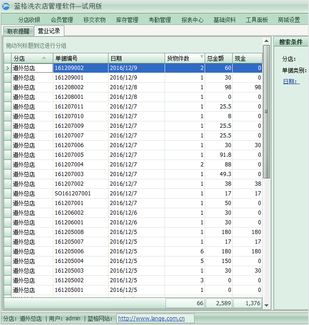Sort by the 总金额 column header
This screenshot has width=309, height=325.
tap(218, 58)
